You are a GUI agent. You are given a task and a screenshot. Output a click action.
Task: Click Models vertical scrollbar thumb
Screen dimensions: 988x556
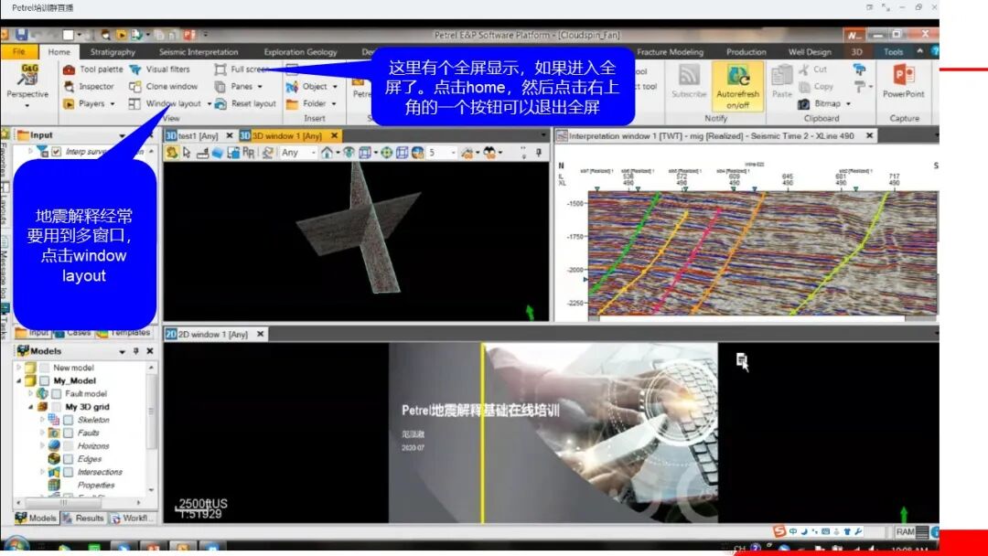[x=151, y=412]
